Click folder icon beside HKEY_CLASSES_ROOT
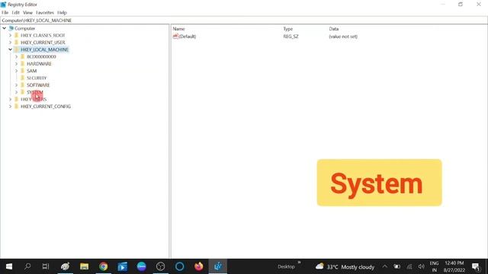The width and height of the screenshot is (488, 274). 17,36
